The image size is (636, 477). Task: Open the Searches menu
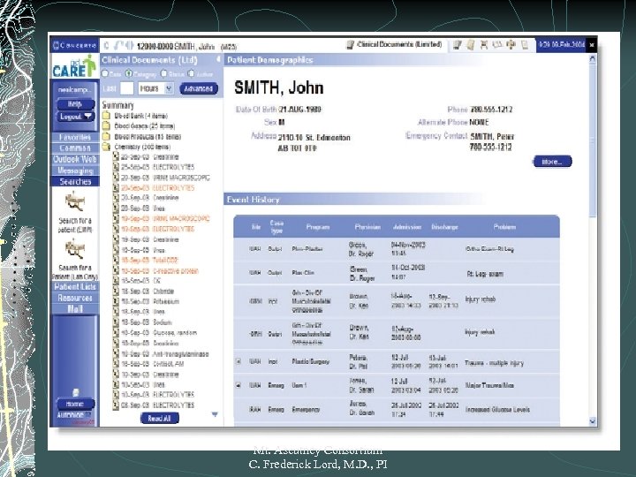click(75, 182)
